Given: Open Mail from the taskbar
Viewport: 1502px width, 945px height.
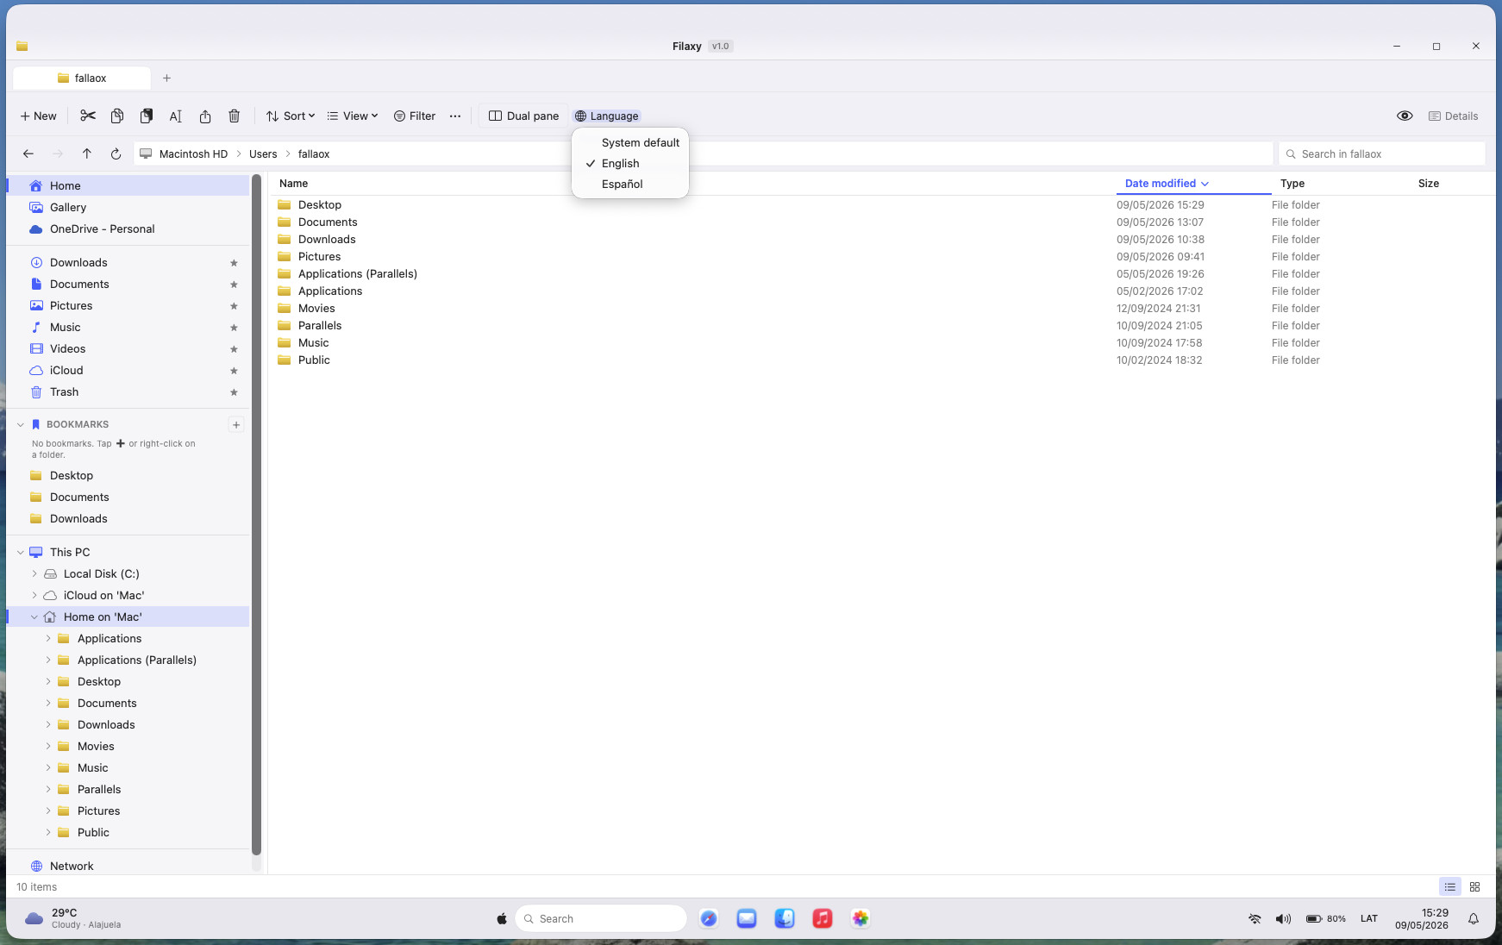Looking at the screenshot, I should pos(747,918).
